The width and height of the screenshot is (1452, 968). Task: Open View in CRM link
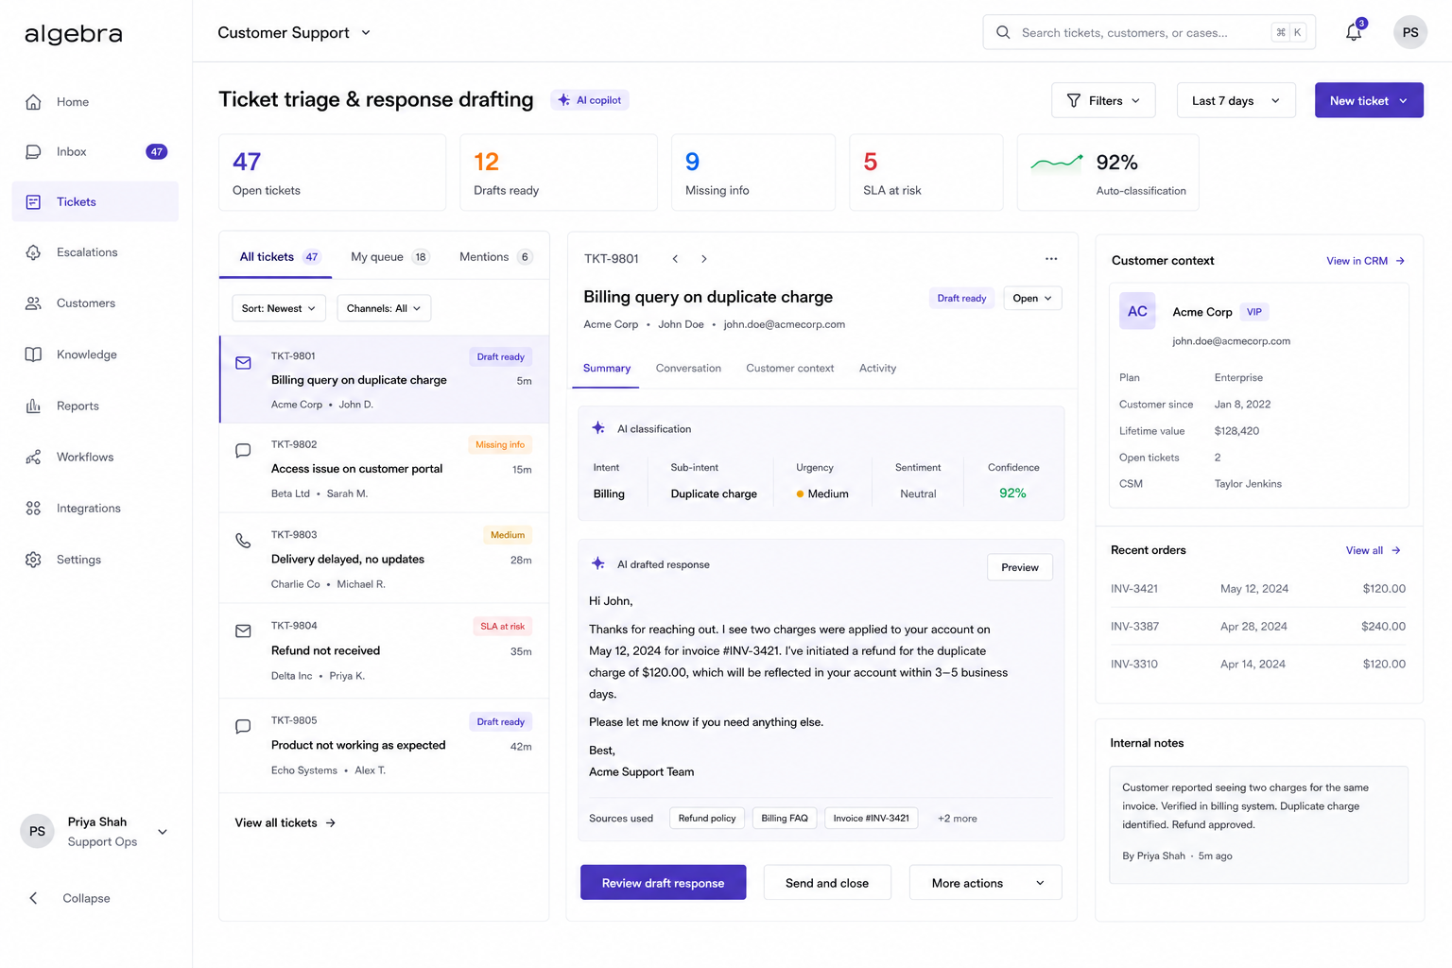point(1365,261)
